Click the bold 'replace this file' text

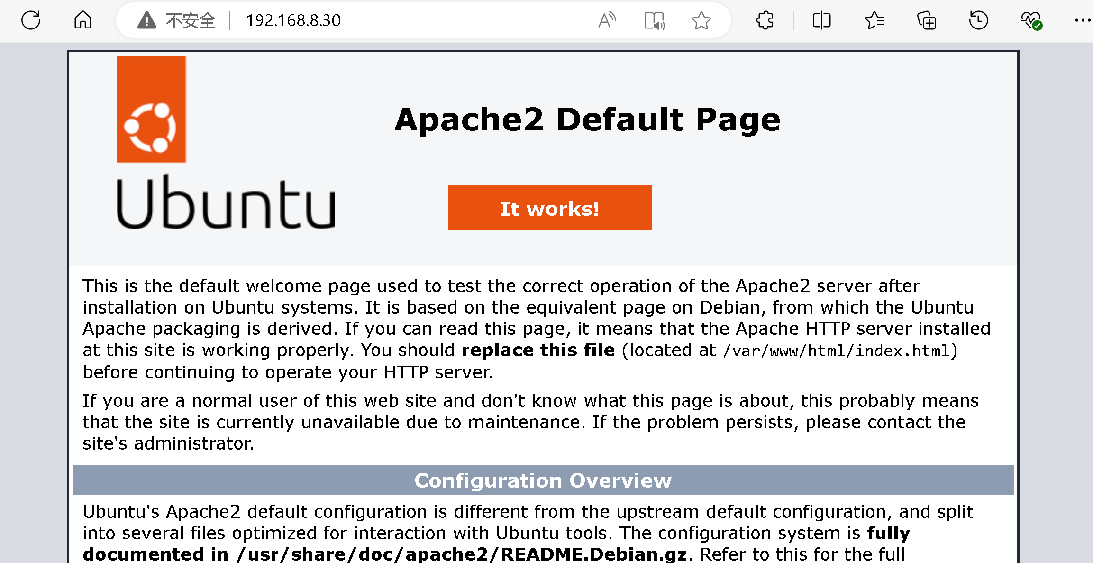(x=538, y=350)
